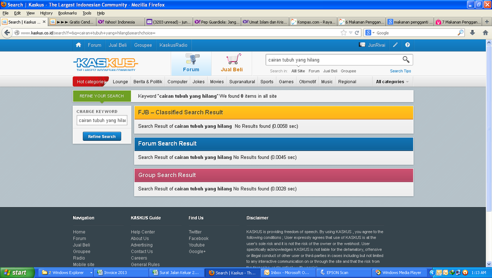492x278 pixels.
Task: Reload the page with refresh icon
Action: coord(357,33)
